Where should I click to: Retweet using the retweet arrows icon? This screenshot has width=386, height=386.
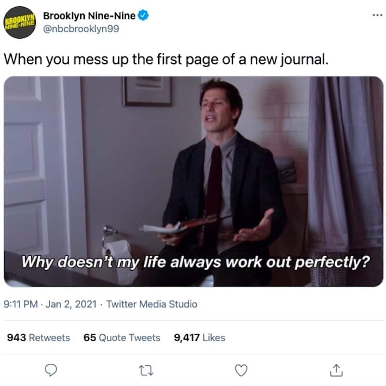point(146,371)
